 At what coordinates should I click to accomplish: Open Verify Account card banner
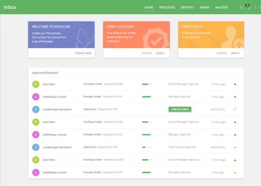[x=136, y=35]
